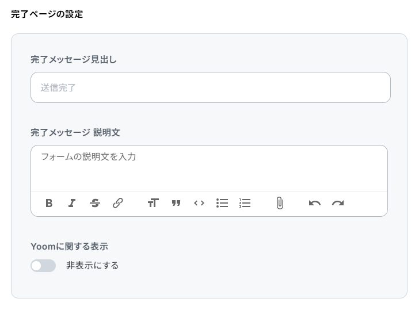Image resolution: width=415 pixels, height=314 pixels.
Task: Insert a code block in editor
Action: (199, 203)
